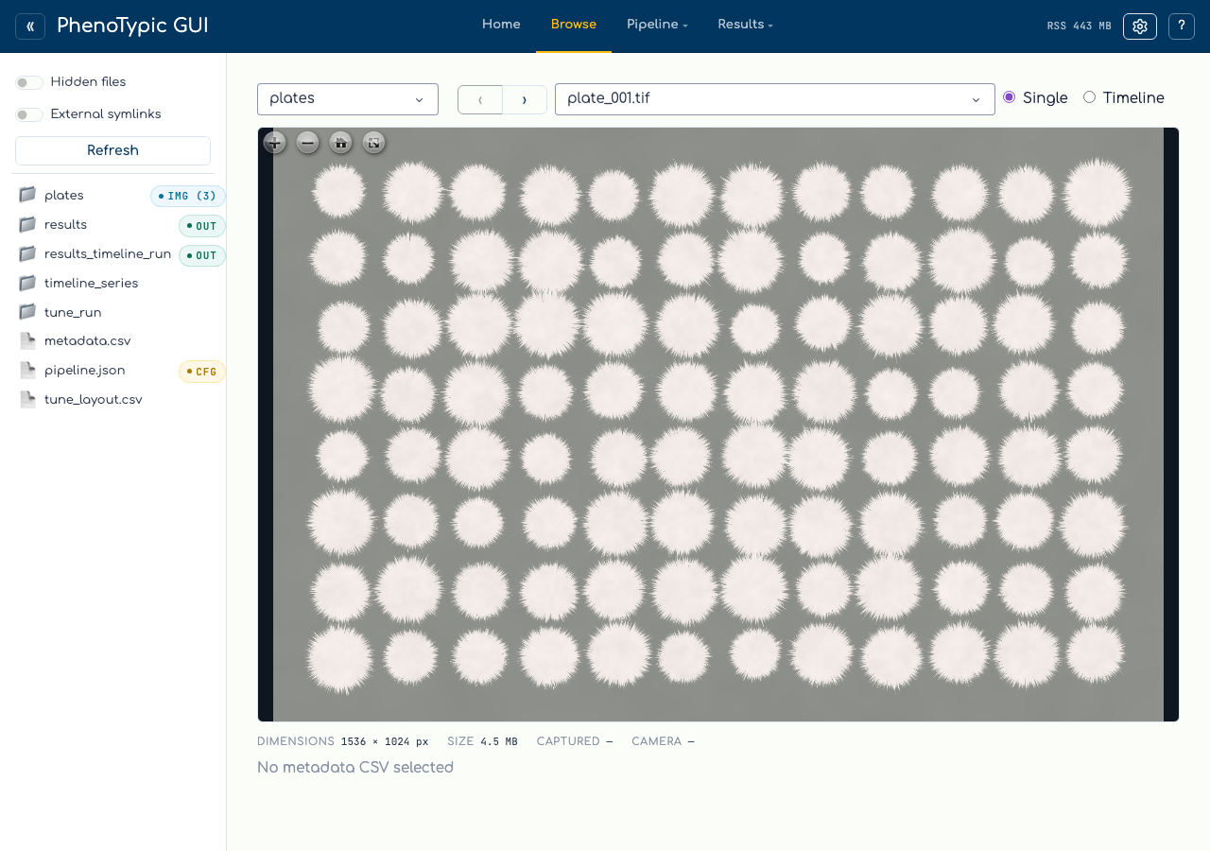Collapse the sidebar with the double-chevron button

[30, 26]
